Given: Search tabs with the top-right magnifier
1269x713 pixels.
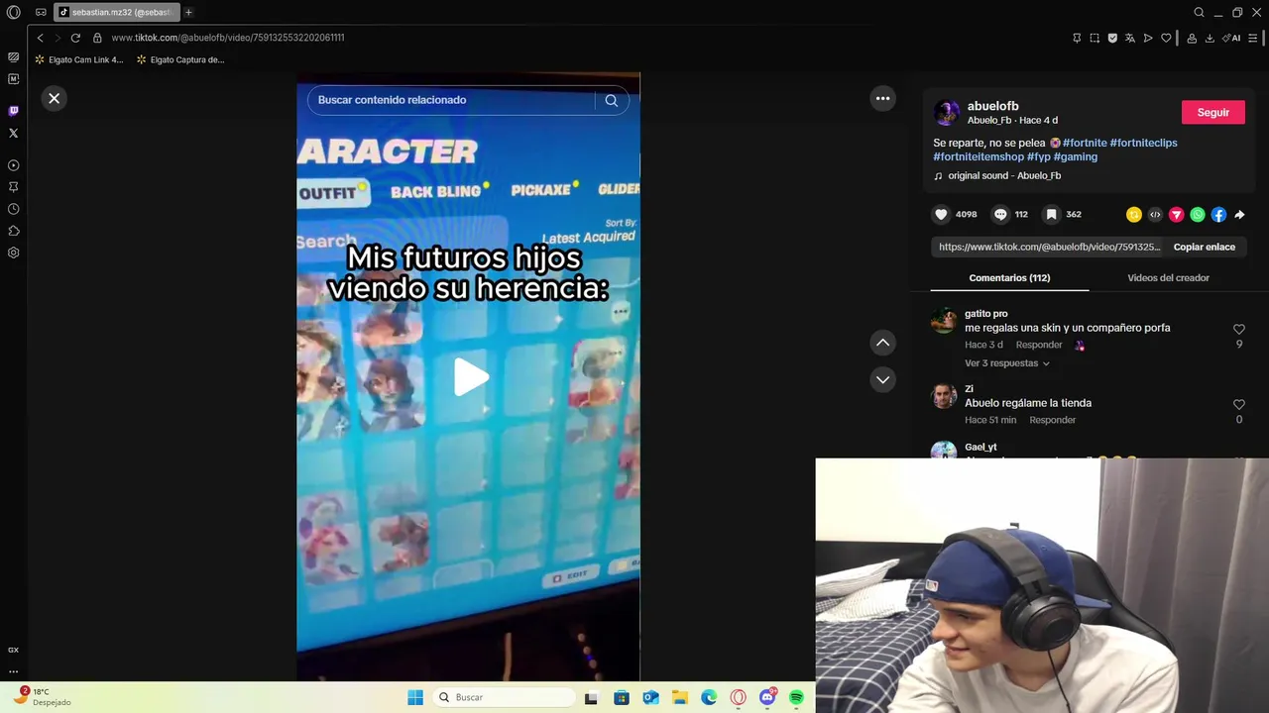Looking at the screenshot, I should [x=1199, y=13].
